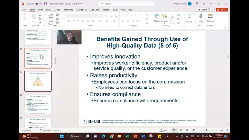Image resolution: width=249 pixels, height=140 pixels.
Task: Align text left icon
Action: (123, 21)
